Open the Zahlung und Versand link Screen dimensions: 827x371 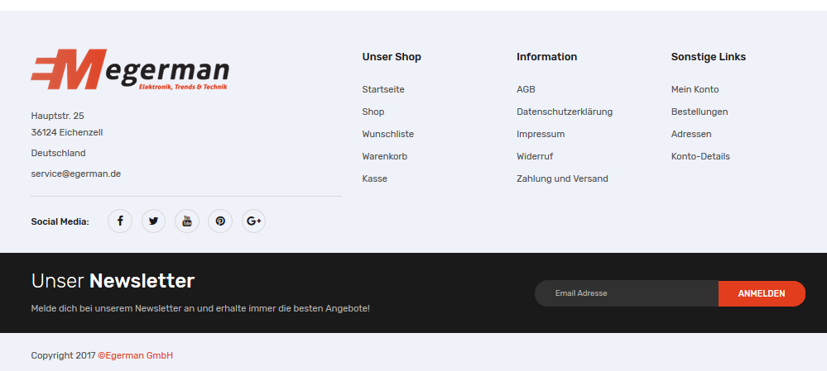click(x=562, y=179)
